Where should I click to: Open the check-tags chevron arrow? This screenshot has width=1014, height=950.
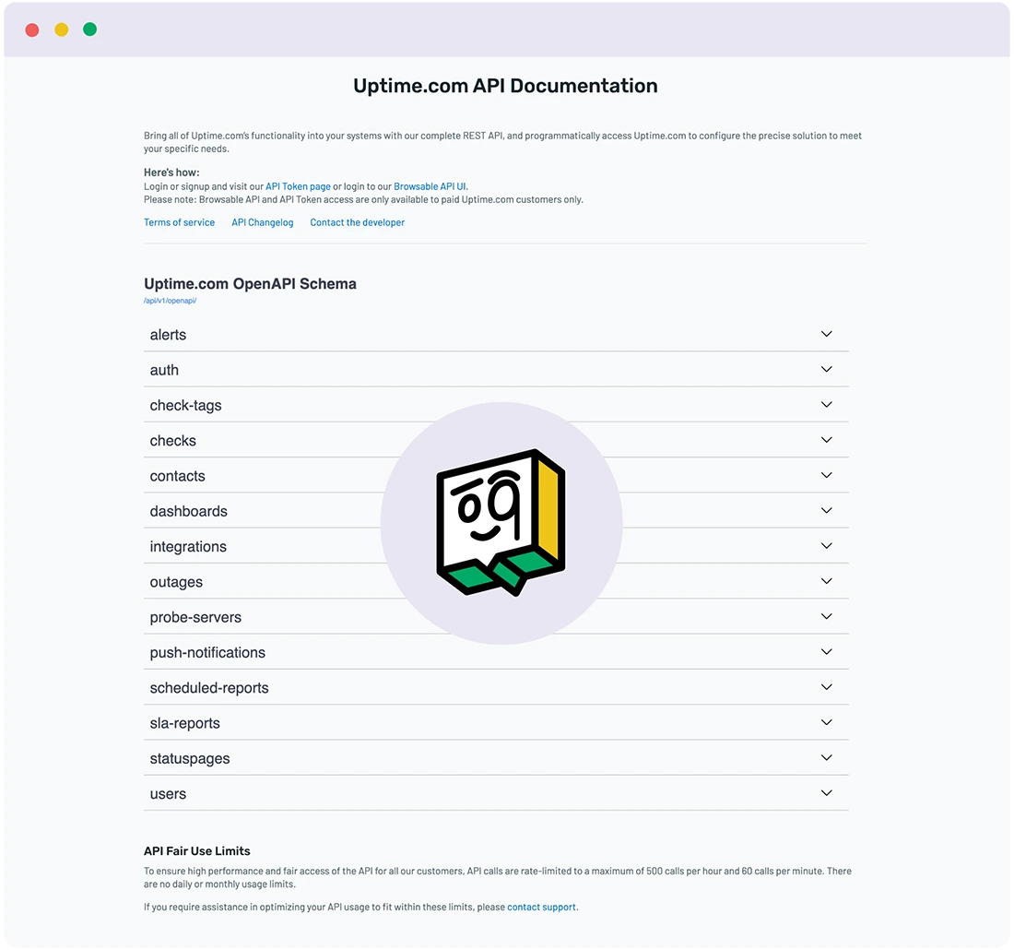coord(826,405)
